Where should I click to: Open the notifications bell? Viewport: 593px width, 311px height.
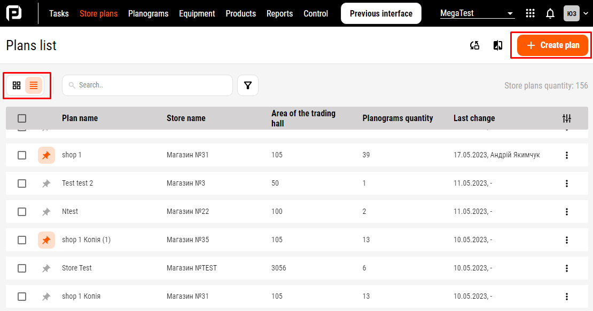[x=550, y=13]
